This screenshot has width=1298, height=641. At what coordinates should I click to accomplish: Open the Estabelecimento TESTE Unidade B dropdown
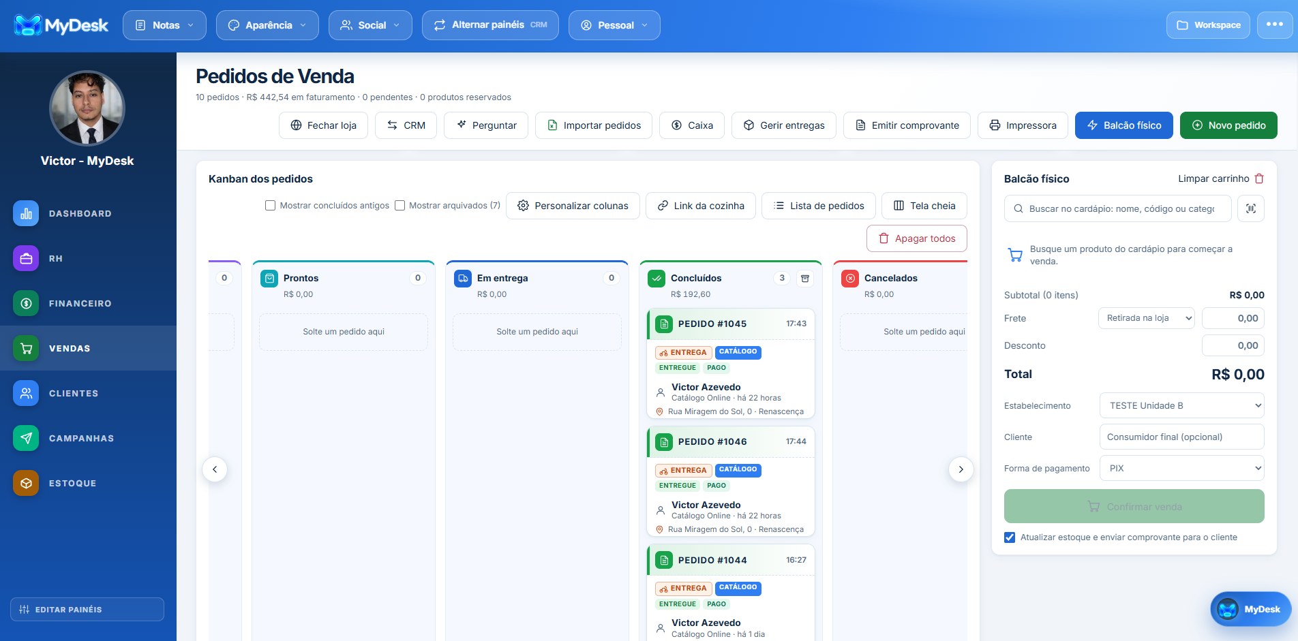point(1182,405)
